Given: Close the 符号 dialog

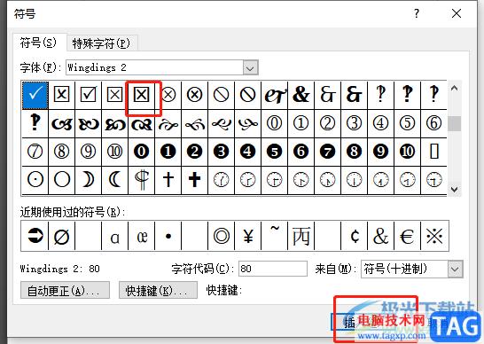Looking at the screenshot, I should (x=457, y=13).
